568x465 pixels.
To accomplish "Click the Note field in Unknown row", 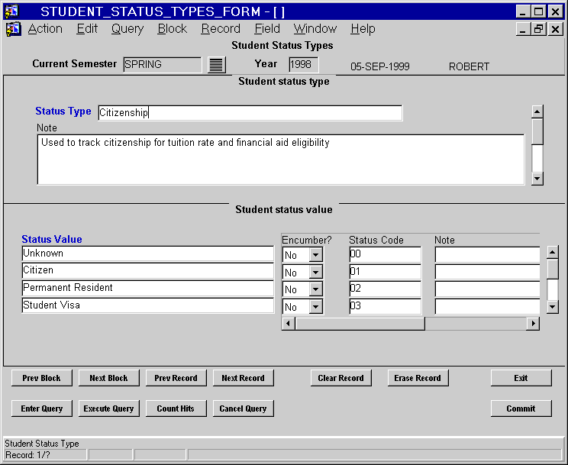I will pos(487,254).
